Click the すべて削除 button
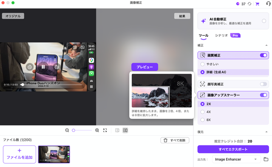 click(x=175, y=140)
